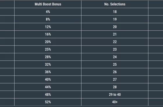Viewport: 163px width, 107px height.
Task: Click the No. Selections column header
Action: point(115,4)
